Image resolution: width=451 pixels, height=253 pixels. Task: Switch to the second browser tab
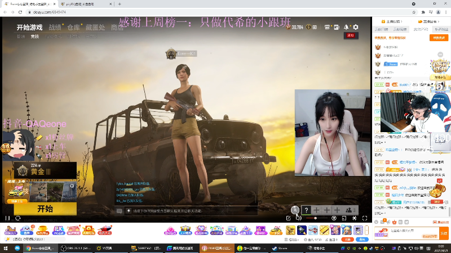point(86,4)
